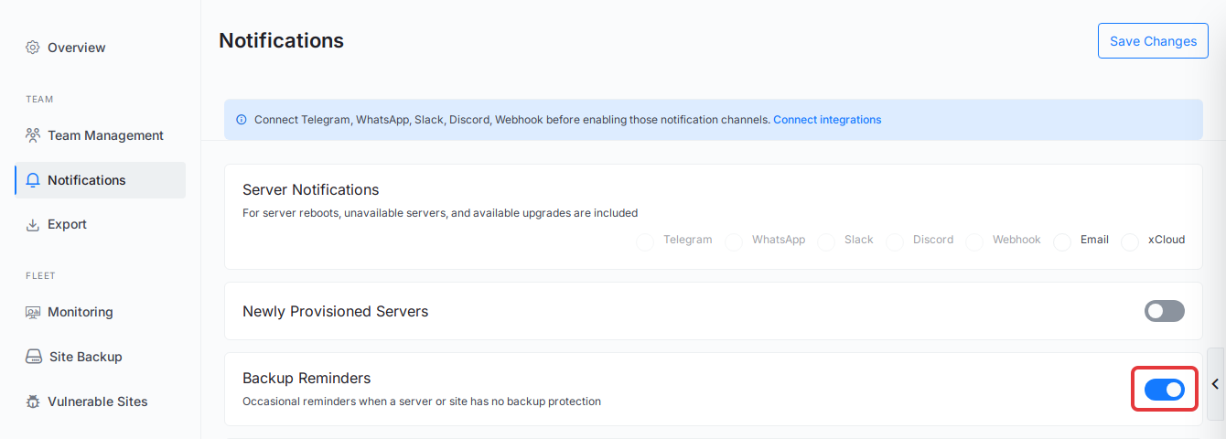Viewport: 1226px width, 439px height.
Task: Turn off Backup Reminders toggle
Action: [x=1165, y=390]
